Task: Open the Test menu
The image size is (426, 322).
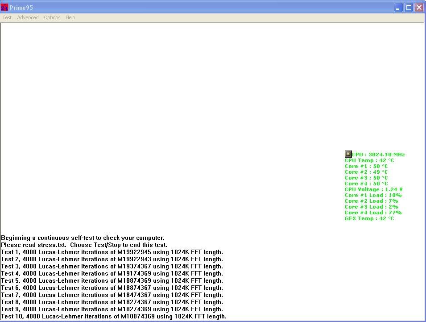Action: pyautogui.click(x=7, y=17)
